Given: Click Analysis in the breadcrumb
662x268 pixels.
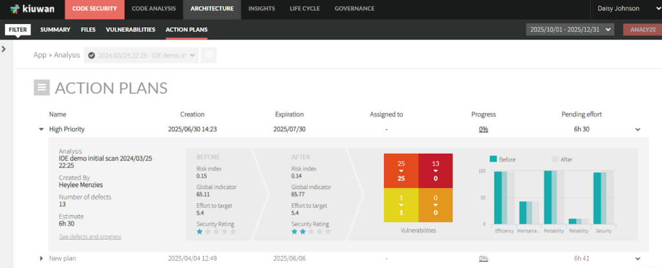Looking at the screenshot, I should (67, 55).
